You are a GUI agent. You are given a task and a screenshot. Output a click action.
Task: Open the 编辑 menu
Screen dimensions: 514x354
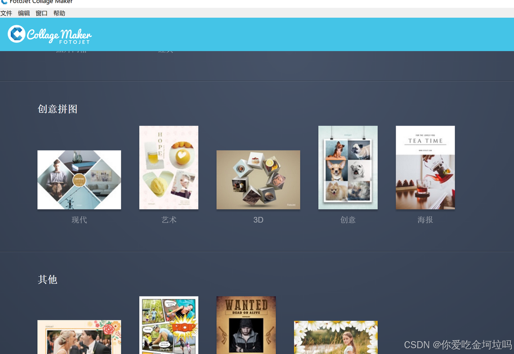[23, 13]
